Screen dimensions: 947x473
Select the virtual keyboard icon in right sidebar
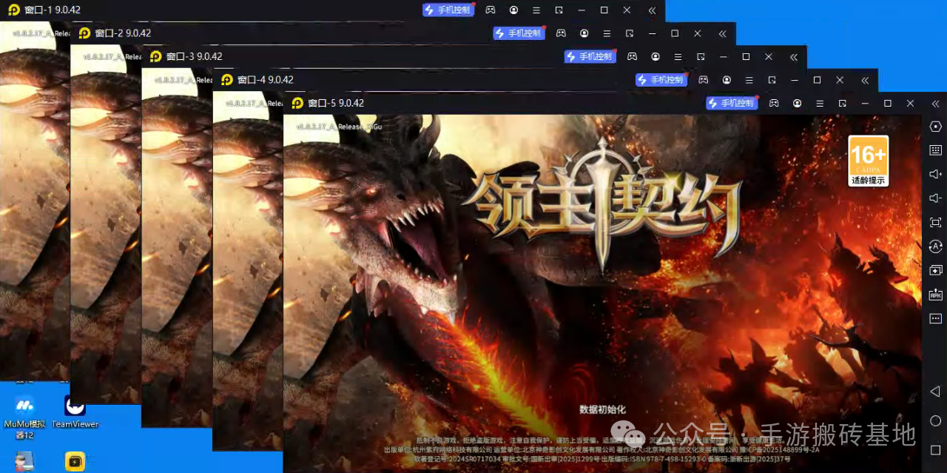pos(935,150)
